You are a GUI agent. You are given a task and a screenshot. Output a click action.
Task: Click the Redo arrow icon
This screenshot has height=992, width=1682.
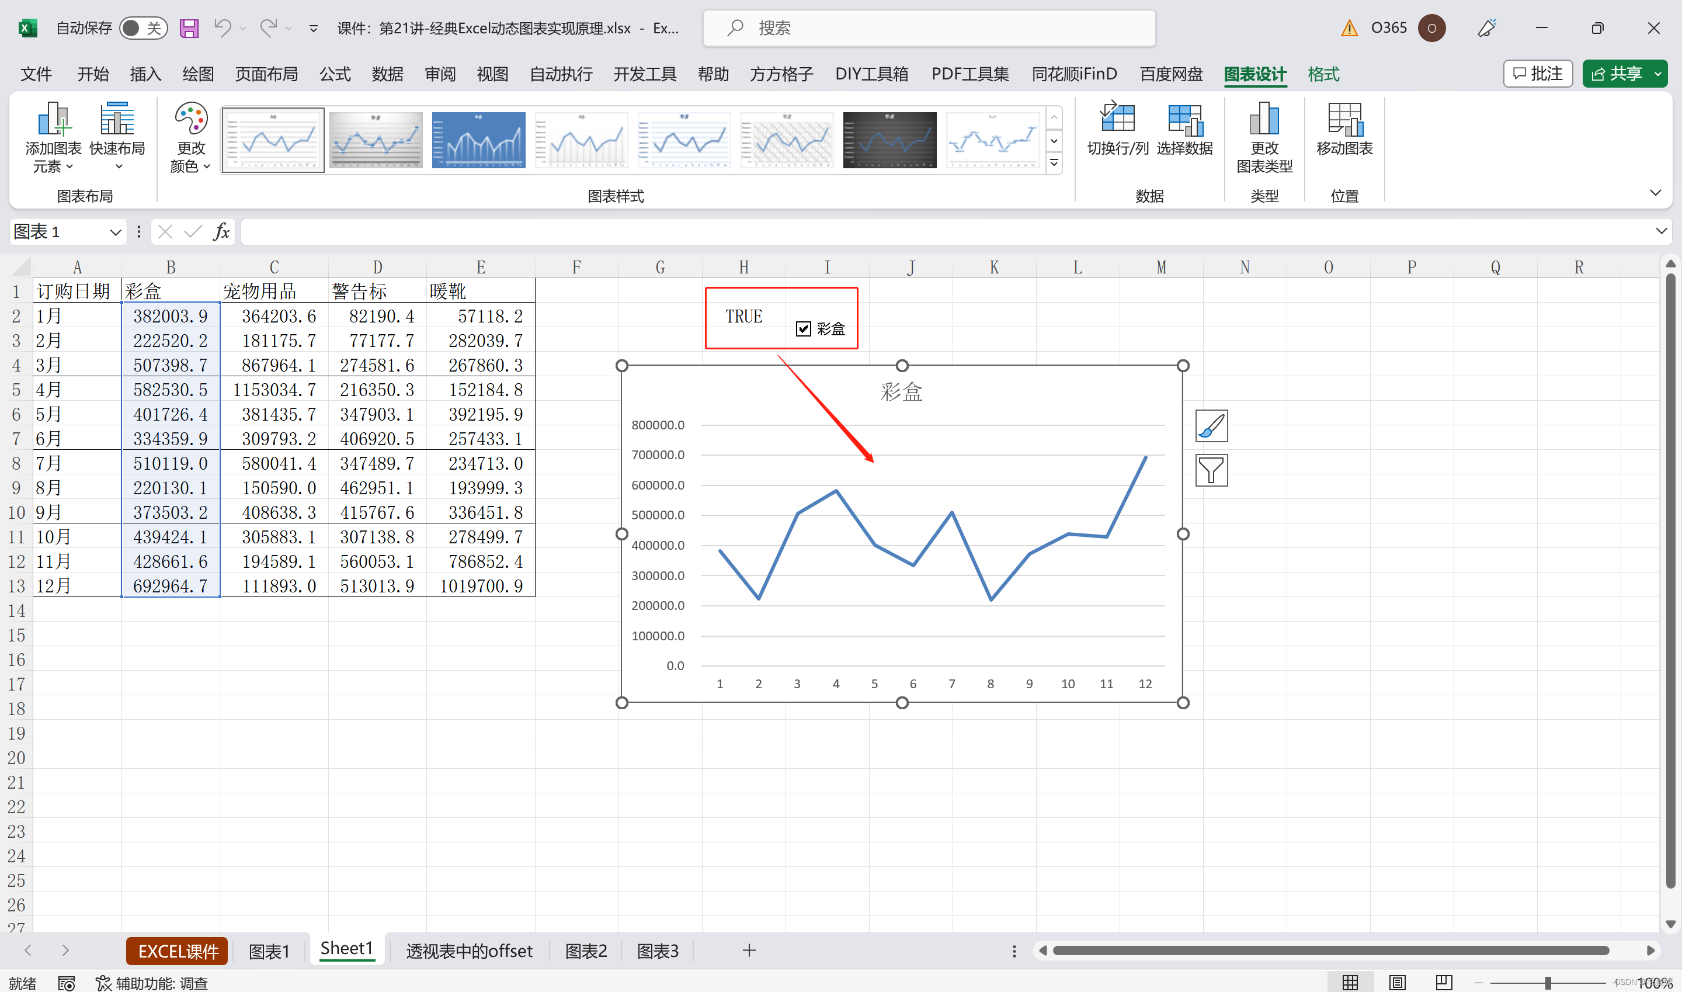[269, 28]
